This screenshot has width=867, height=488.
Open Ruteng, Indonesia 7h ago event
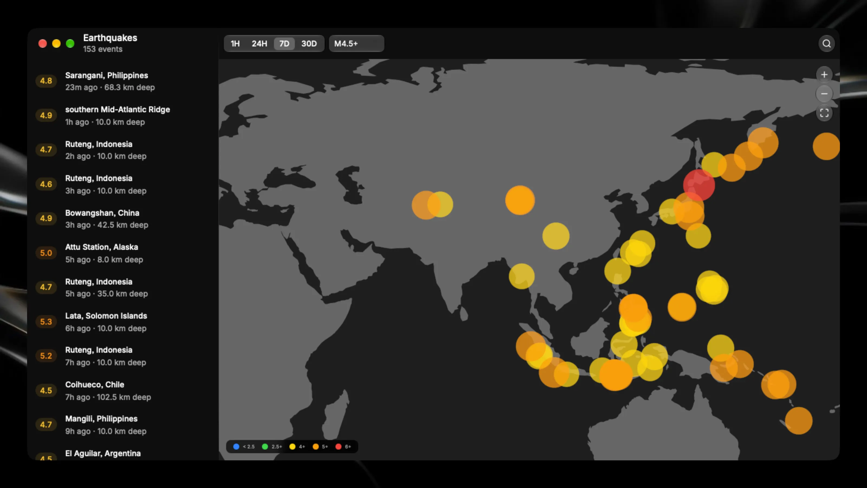(123, 356)
